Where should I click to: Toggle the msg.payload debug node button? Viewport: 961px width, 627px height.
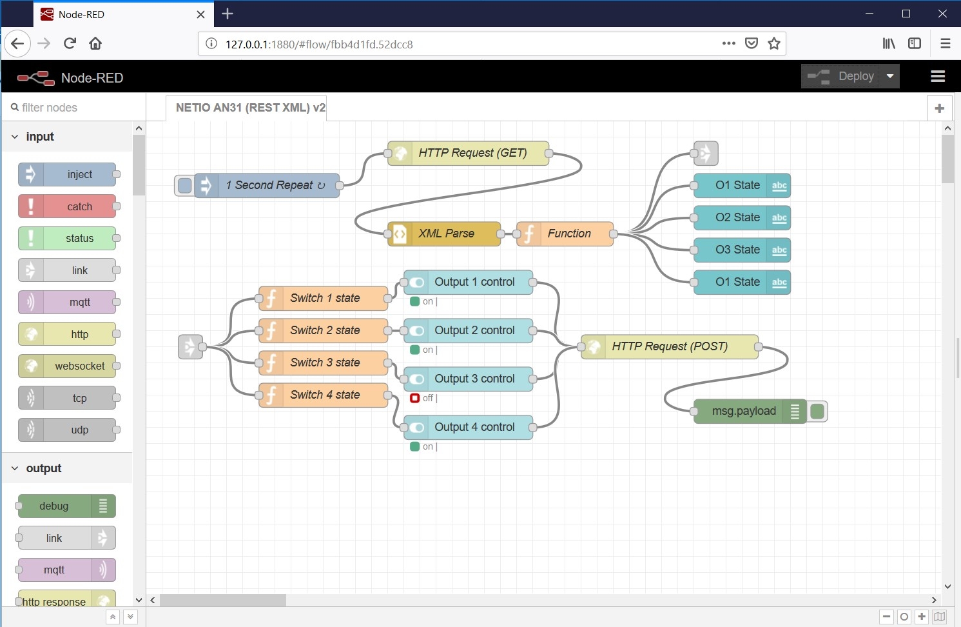[817, 412]
